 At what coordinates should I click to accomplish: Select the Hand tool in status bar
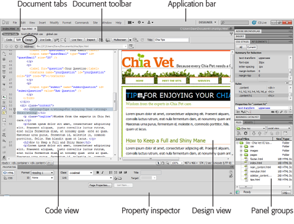[x=163, y=163]
